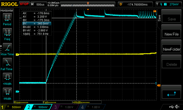Image resolution: width=183 pixels, height=110 pixels.
Task: Choose the Rise Time measurement icon
Action: click(x=7, y=48)
